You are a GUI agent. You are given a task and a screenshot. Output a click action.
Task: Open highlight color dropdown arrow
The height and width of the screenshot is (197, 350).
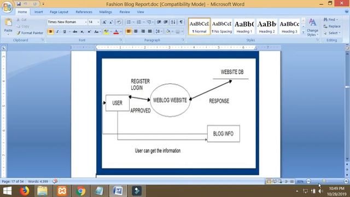pos(110,32)
